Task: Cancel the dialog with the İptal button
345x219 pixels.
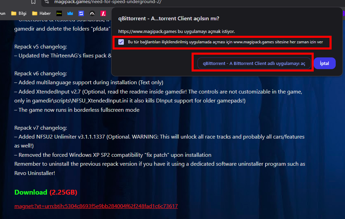Action: click(325, 63)
